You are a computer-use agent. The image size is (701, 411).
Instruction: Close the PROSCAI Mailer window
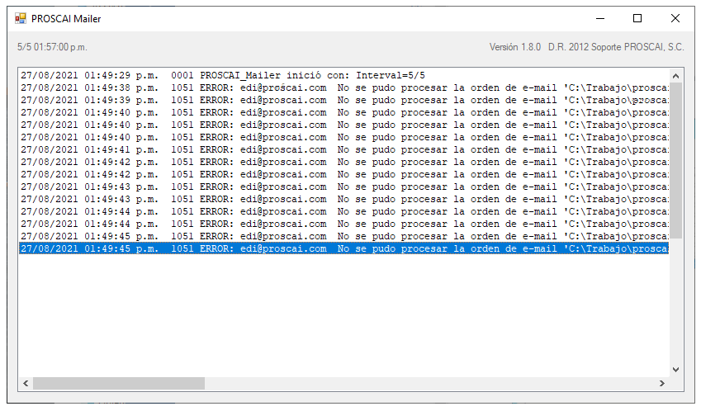tap(675, 19)
